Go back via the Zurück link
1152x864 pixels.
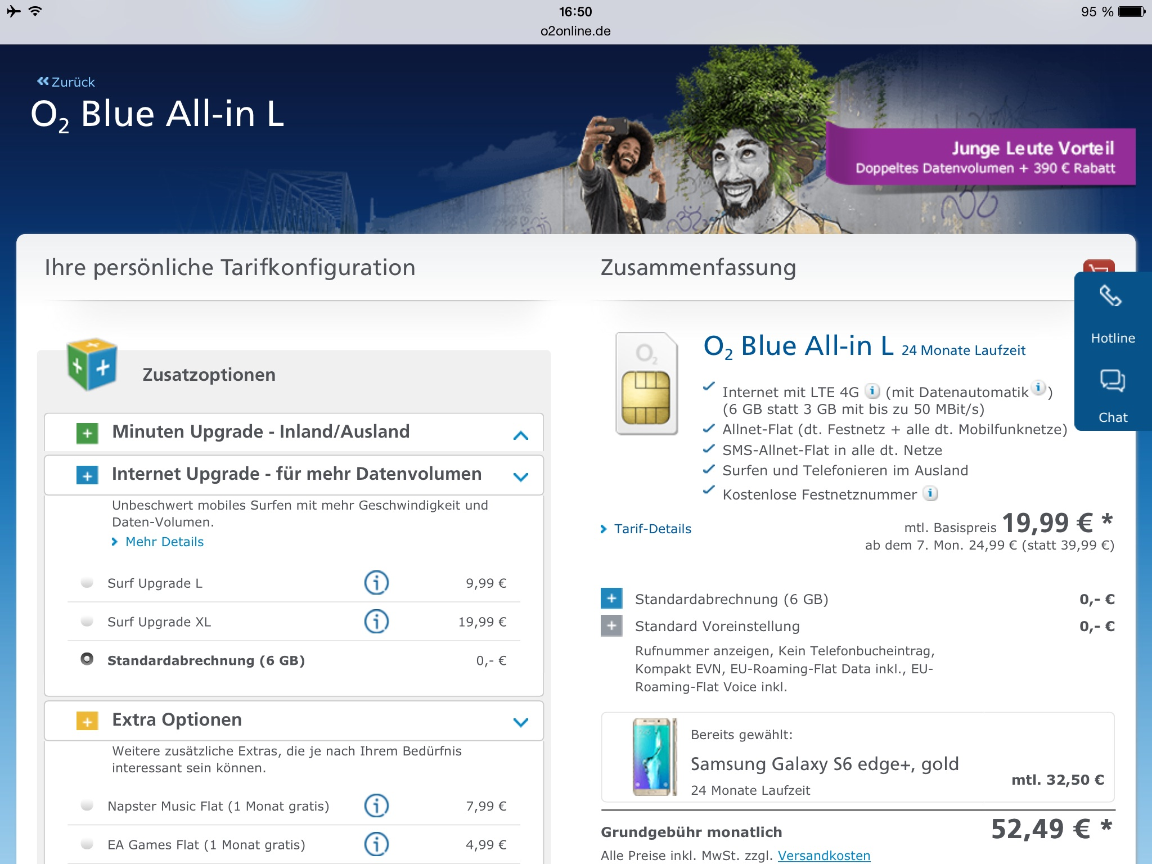click(x=66, y=82)
